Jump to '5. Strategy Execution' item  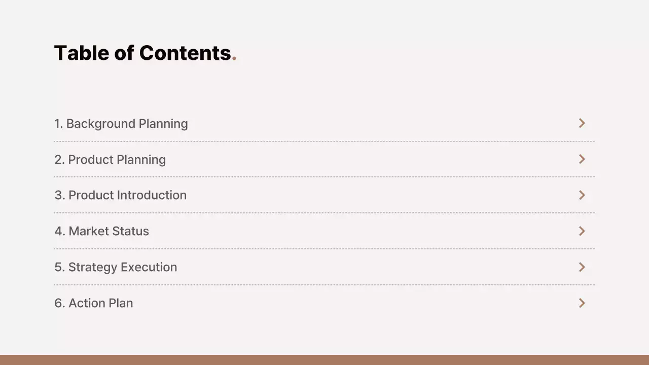click(116, 267)
